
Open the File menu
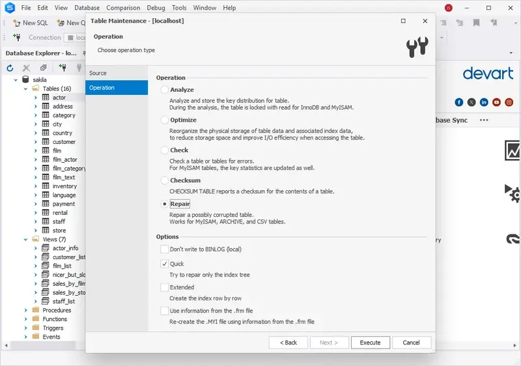click(x=26, y=8)
